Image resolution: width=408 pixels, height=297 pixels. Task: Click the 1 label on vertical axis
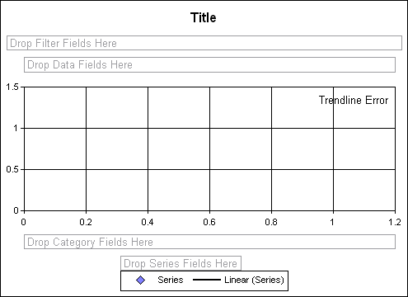(16, 128)
